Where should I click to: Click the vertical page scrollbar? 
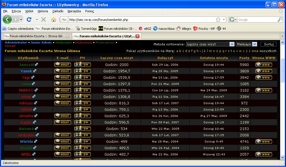point(282,70)
